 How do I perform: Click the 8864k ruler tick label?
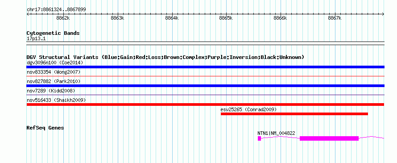tap(172, 18)
